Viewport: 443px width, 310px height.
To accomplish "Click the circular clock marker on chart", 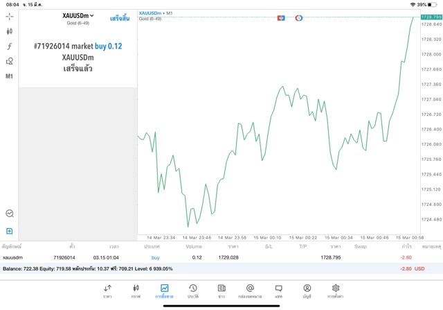I will [x=298, y=18].
